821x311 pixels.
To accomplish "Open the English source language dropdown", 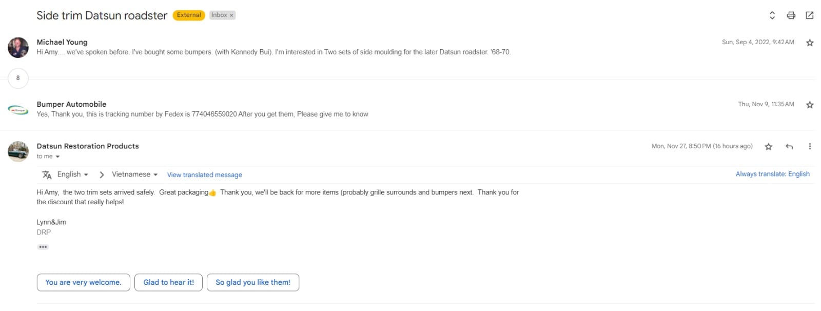I will 73,174.
